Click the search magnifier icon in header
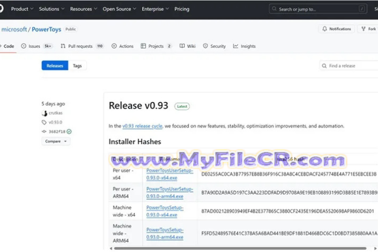 [x=274, y=9]
